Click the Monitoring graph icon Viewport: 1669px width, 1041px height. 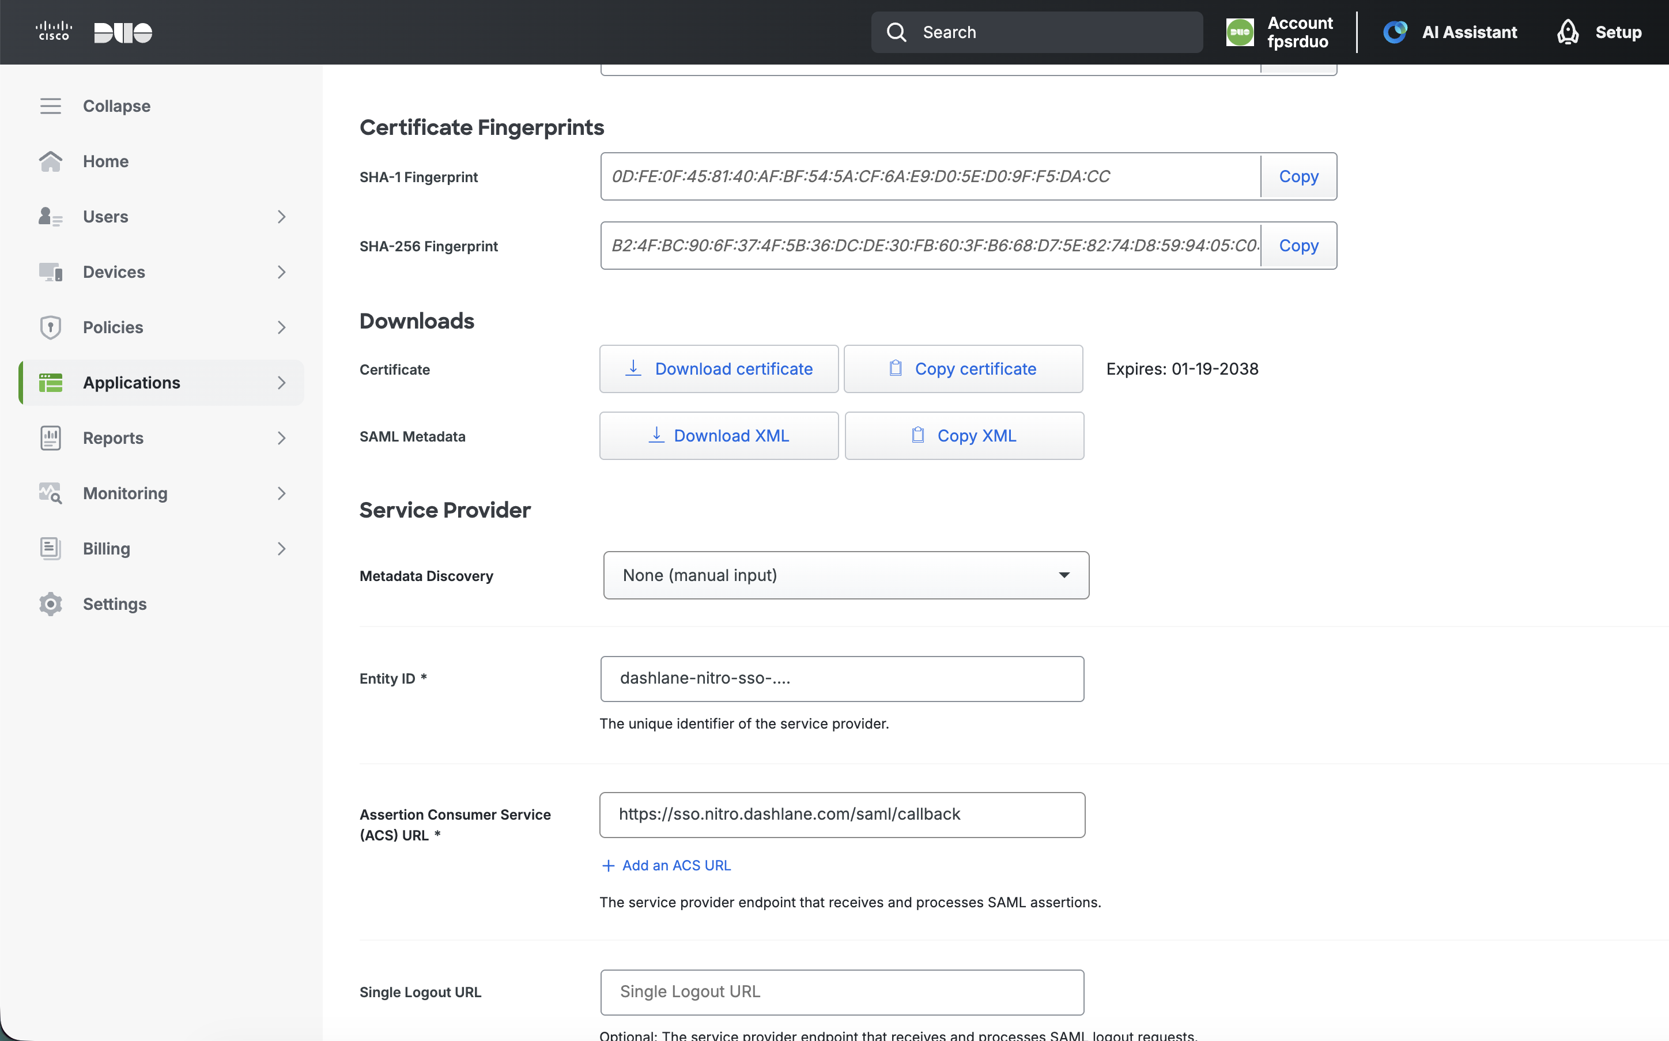coord(50,493)
